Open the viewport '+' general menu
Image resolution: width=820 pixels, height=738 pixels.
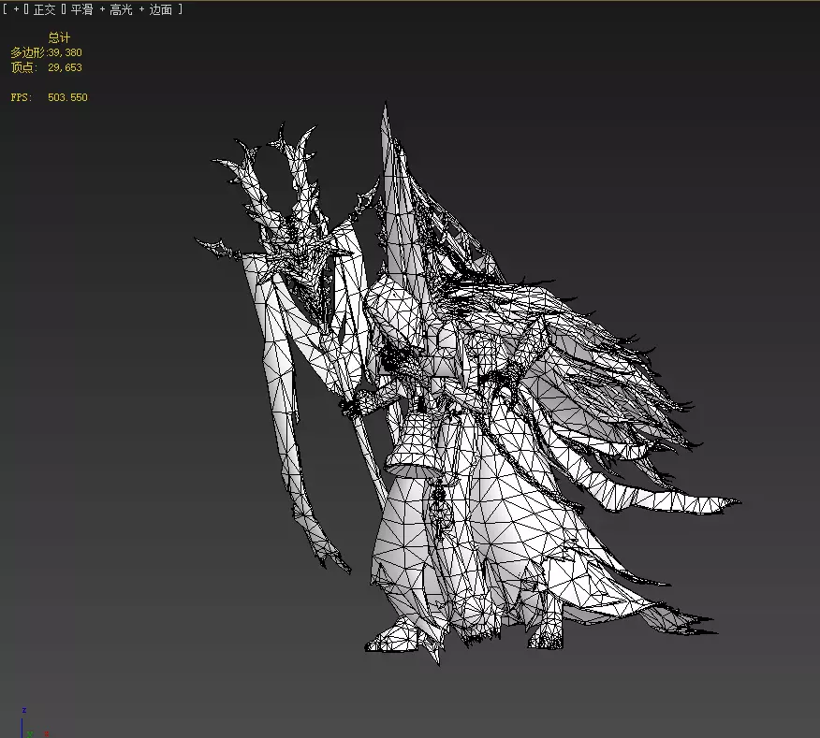(x=16, y=9)
